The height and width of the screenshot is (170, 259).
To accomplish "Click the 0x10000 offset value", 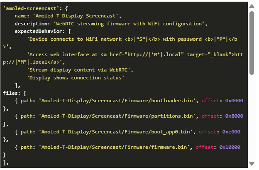I will 230,147.
